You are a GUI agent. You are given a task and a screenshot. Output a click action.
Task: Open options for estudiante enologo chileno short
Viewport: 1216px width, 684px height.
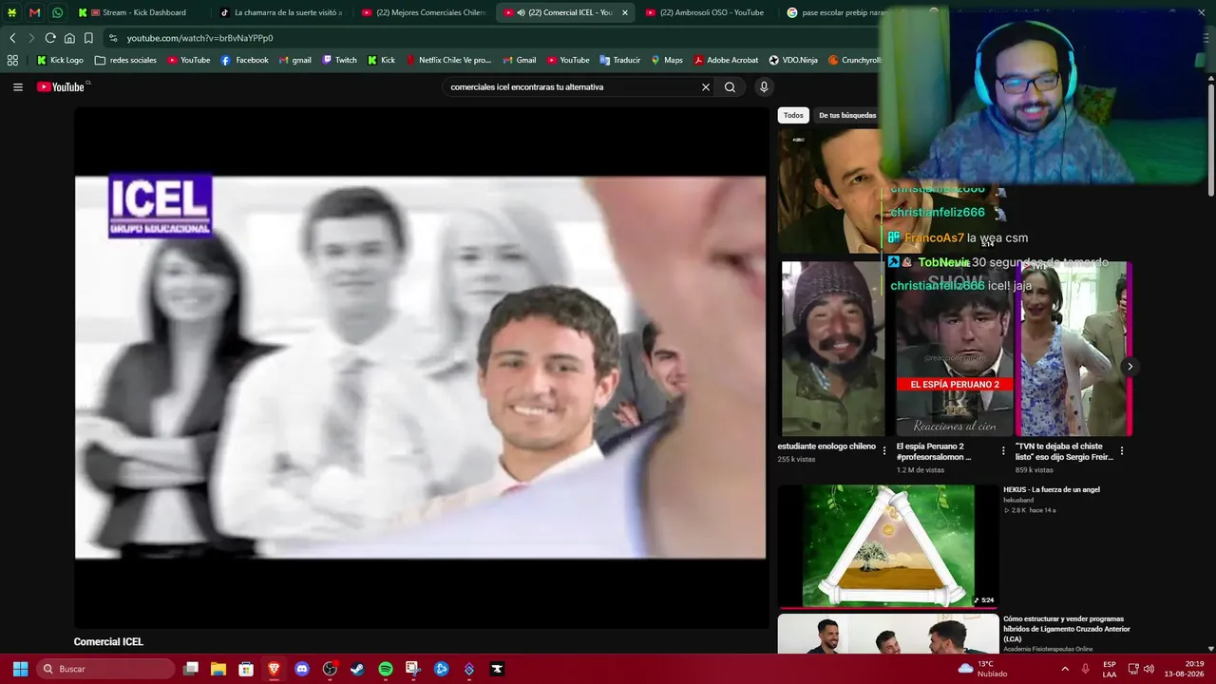[884, 451]
